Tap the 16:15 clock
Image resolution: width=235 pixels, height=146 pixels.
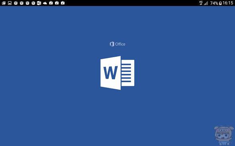click(x=228, y=3)
